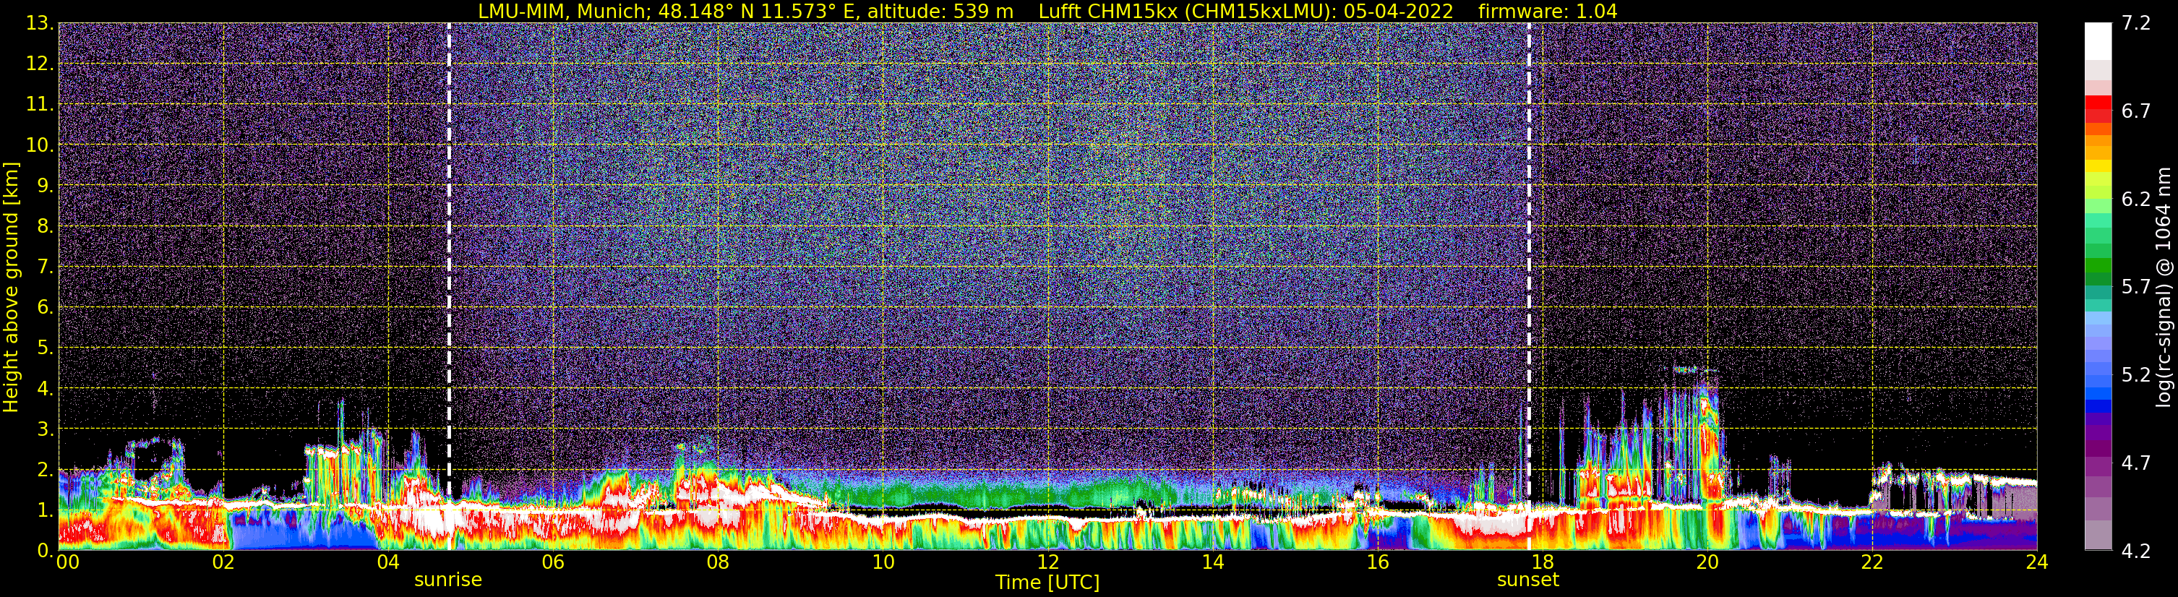Click the height axis tick '5.'
The width and height of the screenshot is (2178, 597).
pos(46,348)
